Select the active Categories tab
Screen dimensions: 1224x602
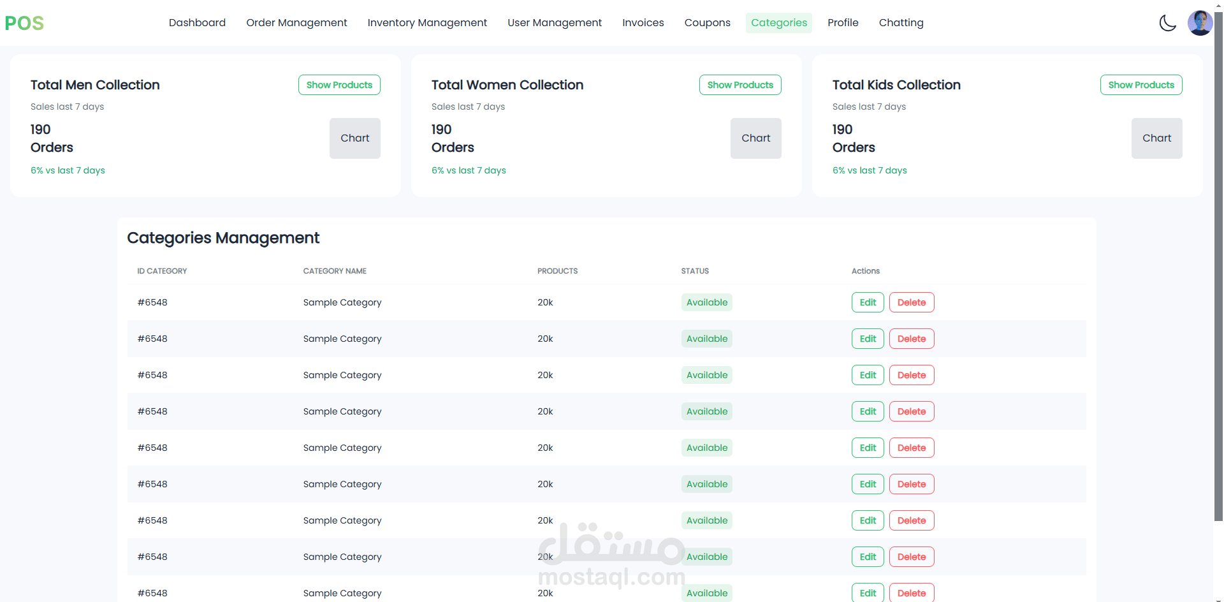click(779, 23)
